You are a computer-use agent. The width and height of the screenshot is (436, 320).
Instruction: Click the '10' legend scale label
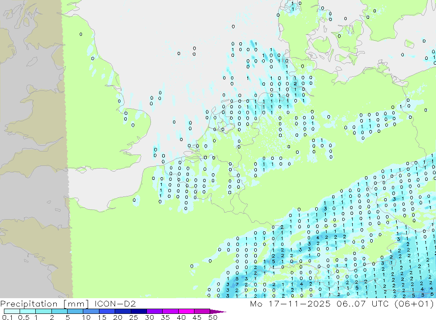click(86, 317)
